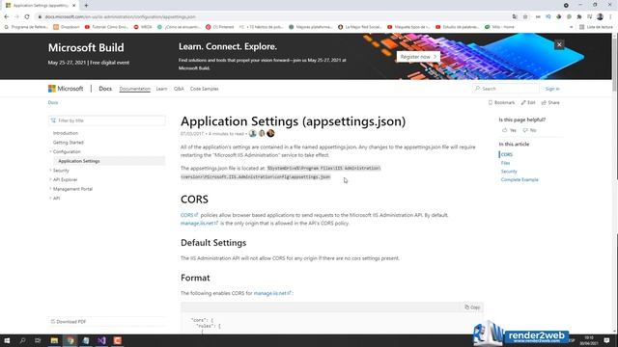Click the Docs breadcrumb link

coord(53,103)
